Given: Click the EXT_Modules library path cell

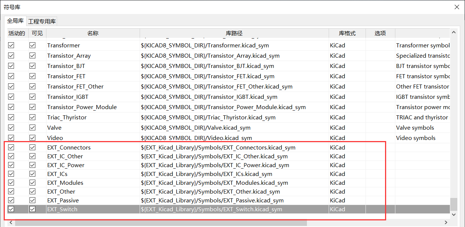Looking at the screenshot, I should coord(214,183).
